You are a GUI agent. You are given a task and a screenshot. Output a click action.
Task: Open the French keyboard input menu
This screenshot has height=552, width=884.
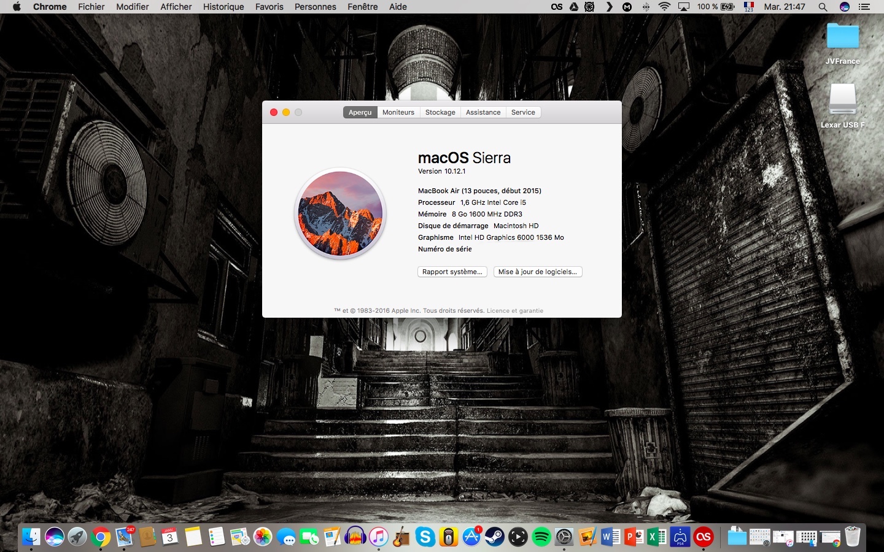748,7
